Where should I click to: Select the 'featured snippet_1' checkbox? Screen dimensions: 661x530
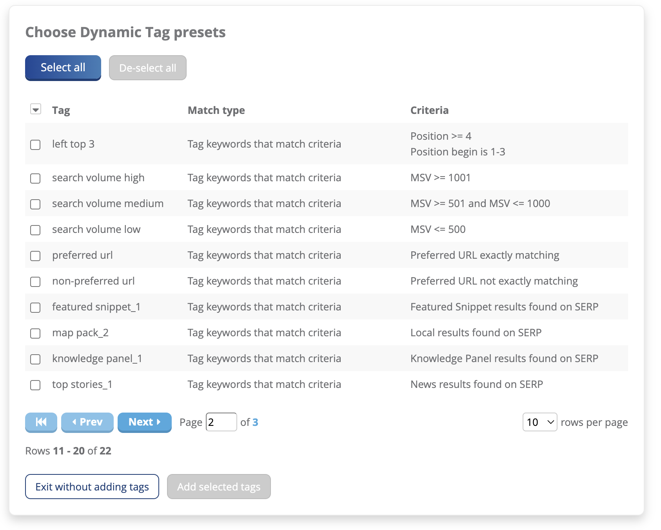pos(36,308)
